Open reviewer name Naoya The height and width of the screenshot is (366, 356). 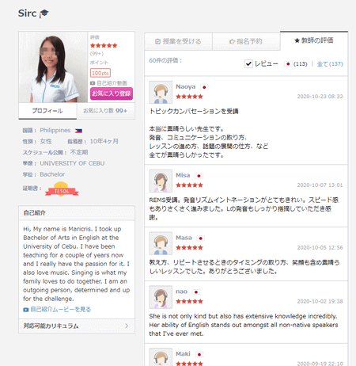[186, 86]
